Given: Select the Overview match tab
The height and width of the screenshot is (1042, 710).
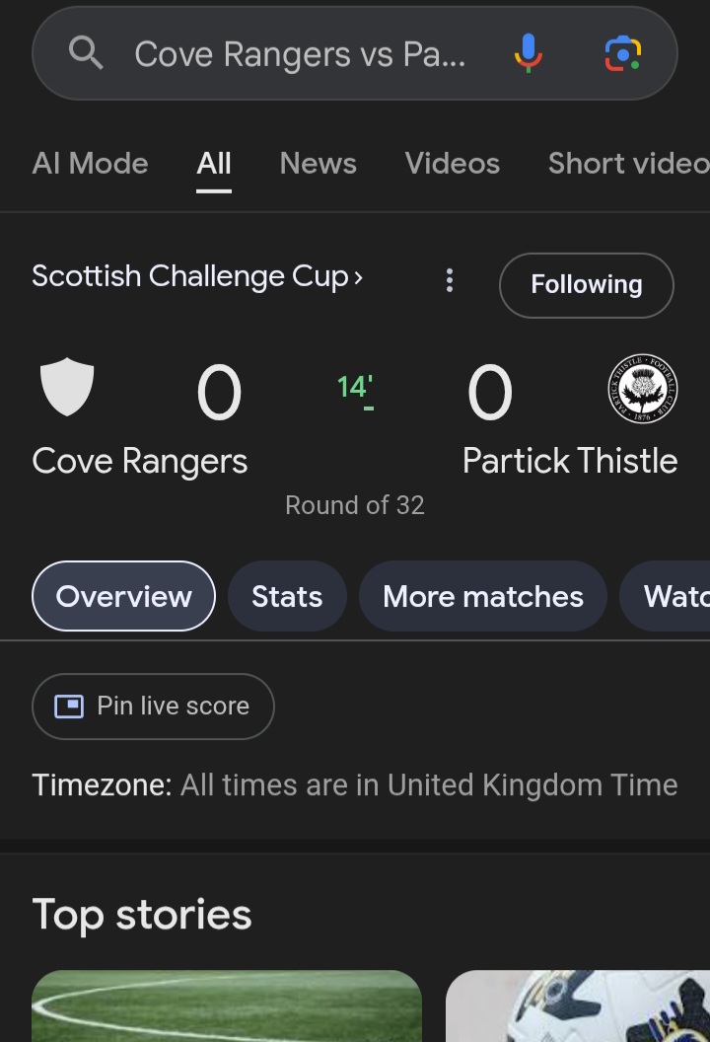Looking at the screenshot, I should [x=123, y=596].
